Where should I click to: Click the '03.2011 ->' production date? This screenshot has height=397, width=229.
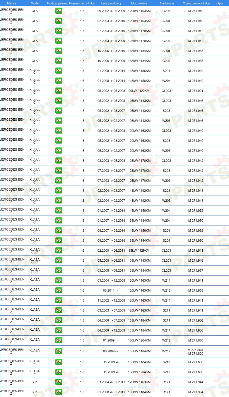click(x=111, y=290)
